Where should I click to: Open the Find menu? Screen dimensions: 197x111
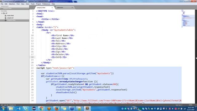point(18,4)
